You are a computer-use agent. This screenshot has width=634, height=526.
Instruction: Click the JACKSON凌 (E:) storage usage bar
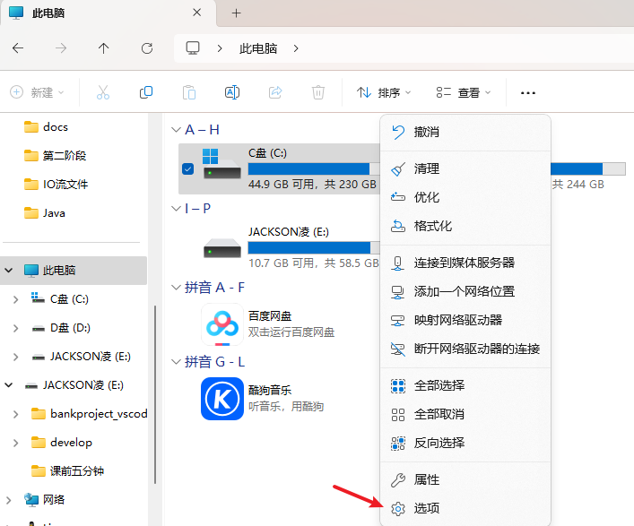click(x=309, y=247)
